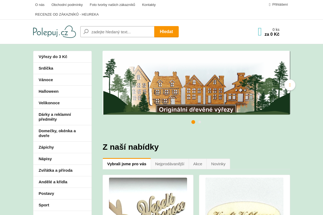The width and height of the screenshot is (323, 215).
Task: Select the second carousel dot
Action: [200, 122]
